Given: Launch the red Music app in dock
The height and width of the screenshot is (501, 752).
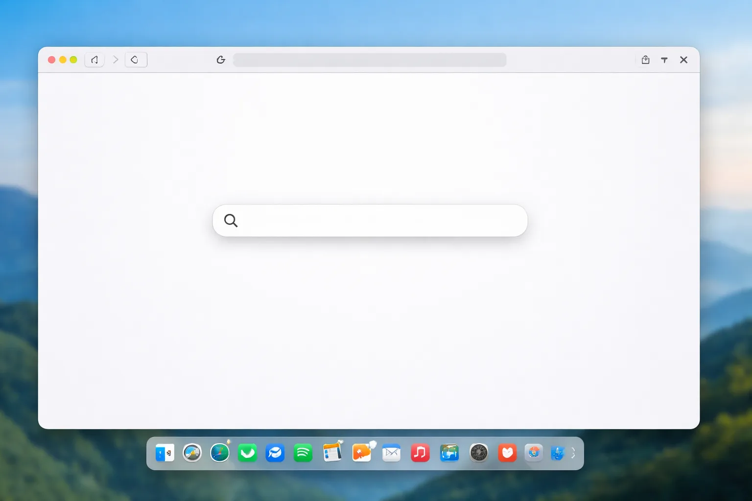Looking at the screenshot, I should tap(420, 453).
